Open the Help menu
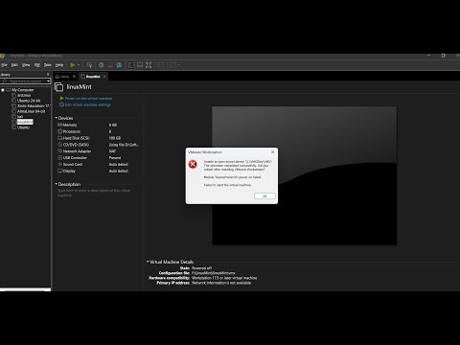Screen dimensions: 460x345 [x=59, y=65]
